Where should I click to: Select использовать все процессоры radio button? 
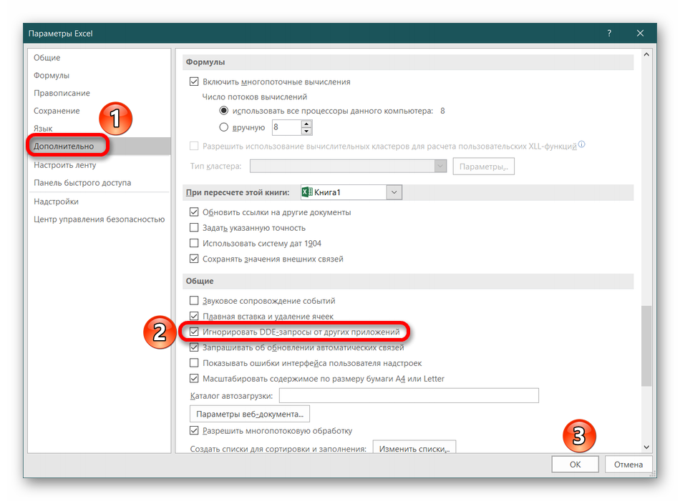[x=224, y=111]
